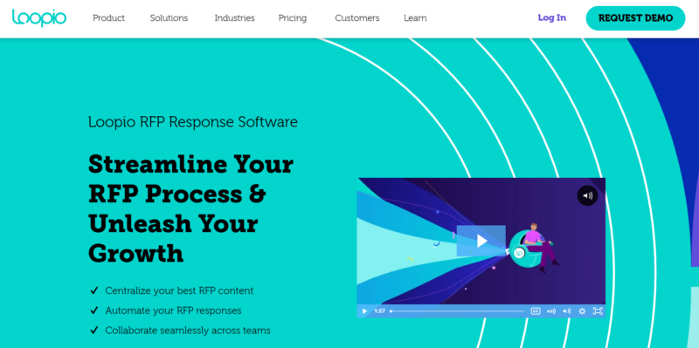Play the video with the large center button
Image resolution: width=699 pixels, height=348 pixels.
click(481, 241)
